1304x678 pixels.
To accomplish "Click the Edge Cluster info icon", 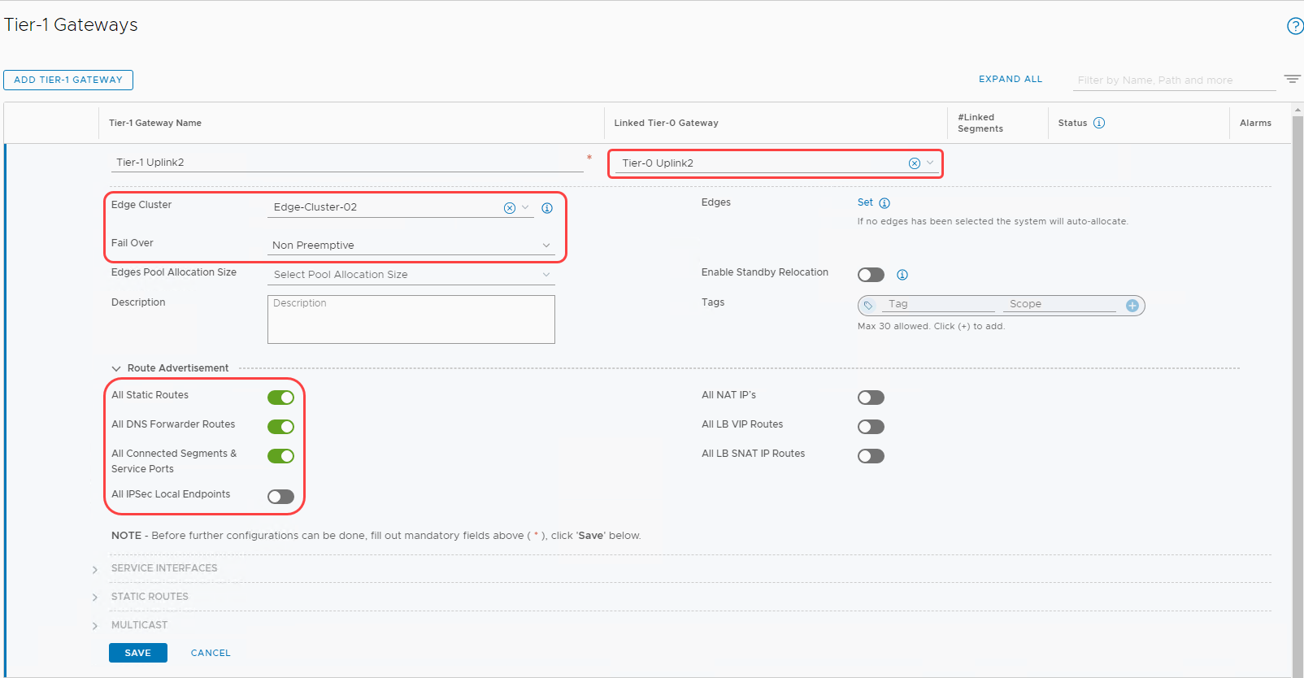I will click(547, 208).
